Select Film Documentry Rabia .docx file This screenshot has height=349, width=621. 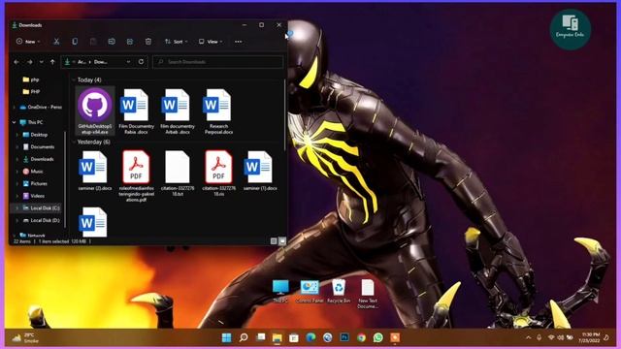(136, 111)
